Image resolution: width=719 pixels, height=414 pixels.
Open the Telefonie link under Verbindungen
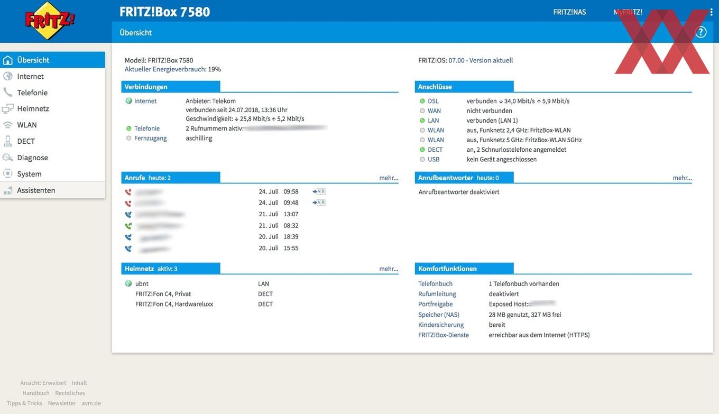pos(147,128)
